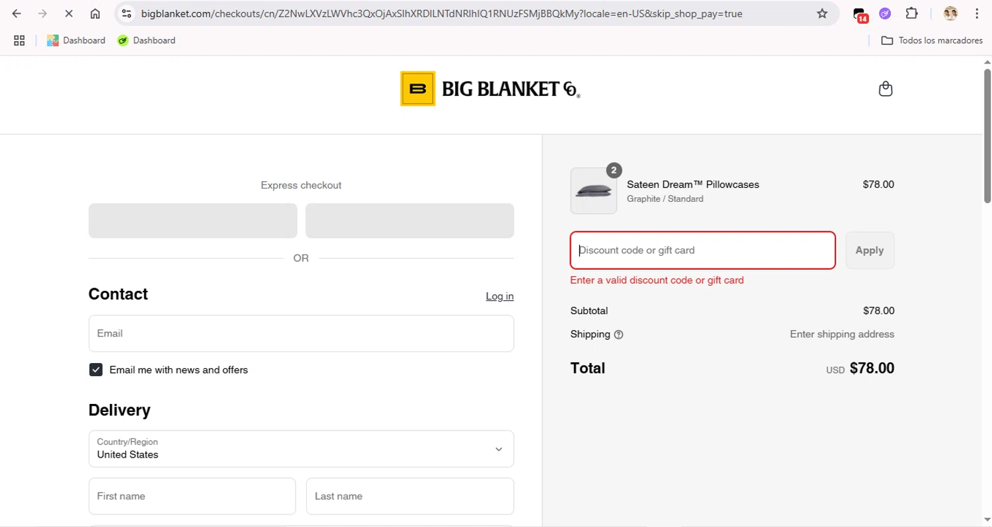This screenshot has height=527, width=992.
Task: Open the shopping bag cart icon
Action: click(886, 89)
